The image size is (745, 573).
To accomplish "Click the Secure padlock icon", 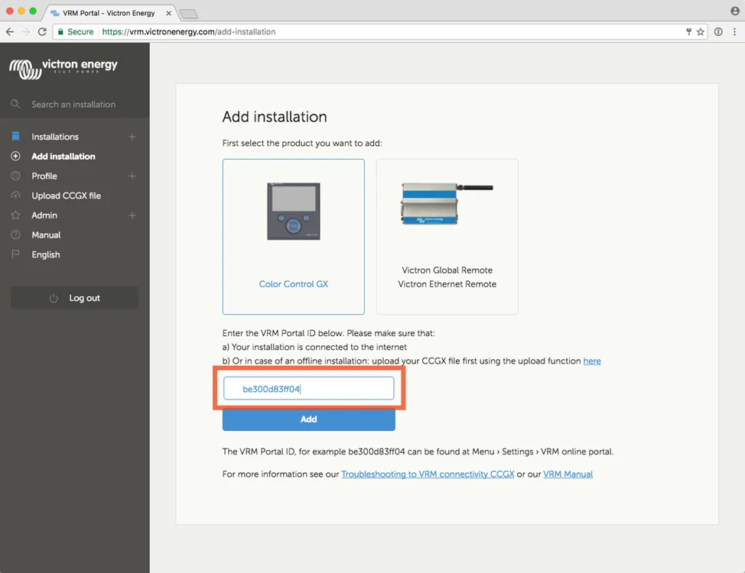I will click(60, 32).
